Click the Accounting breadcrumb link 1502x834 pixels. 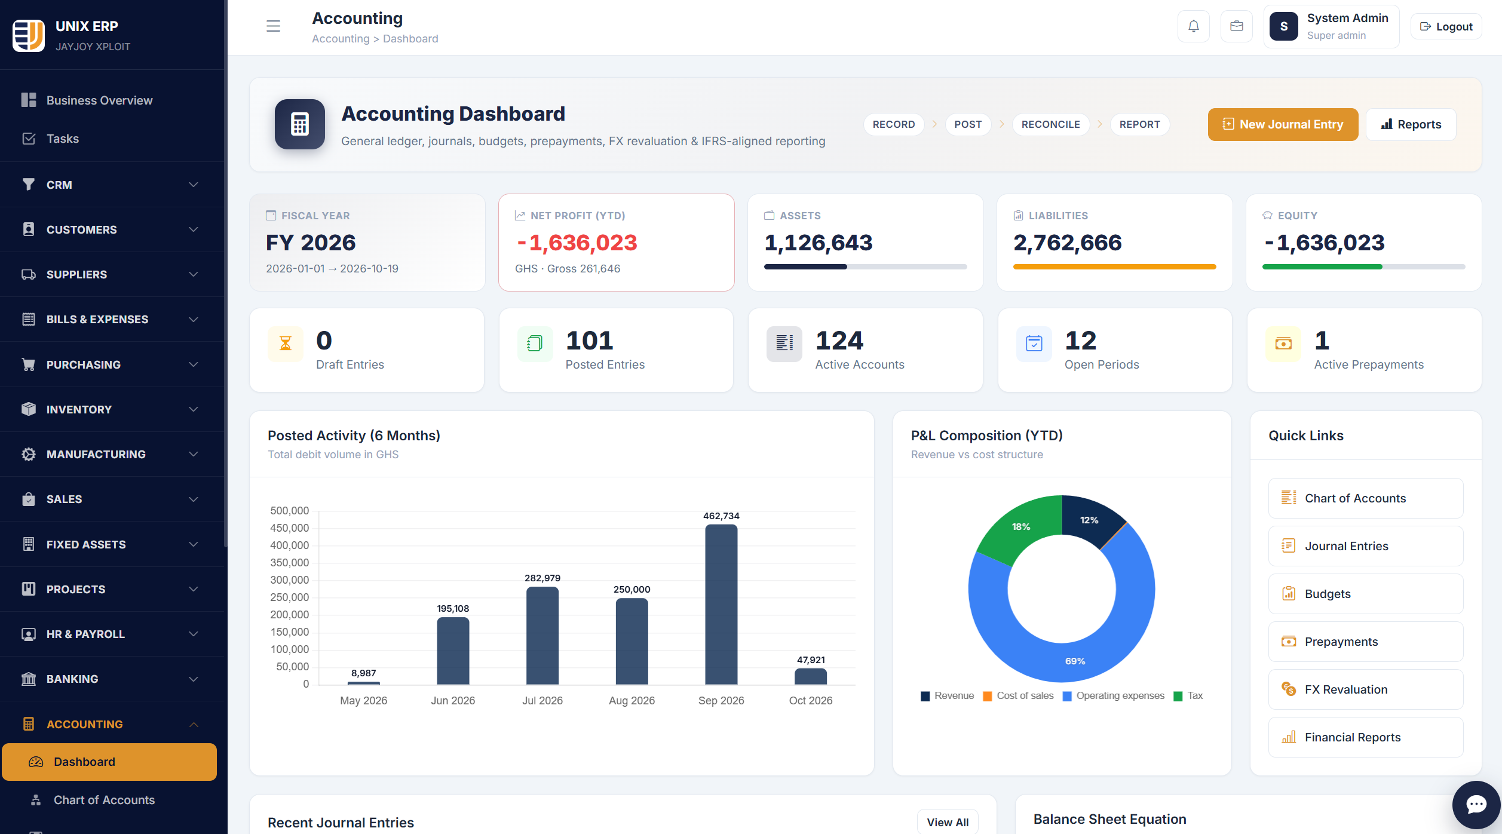341,39
